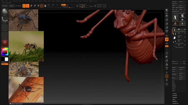Expand the Geometry sub-palette

coord(174,94)
